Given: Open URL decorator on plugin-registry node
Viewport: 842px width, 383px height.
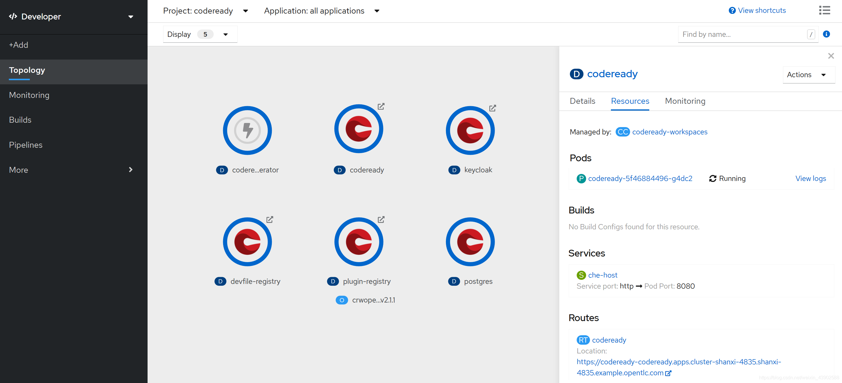Looking at the screenshot, I should point(381,219).
